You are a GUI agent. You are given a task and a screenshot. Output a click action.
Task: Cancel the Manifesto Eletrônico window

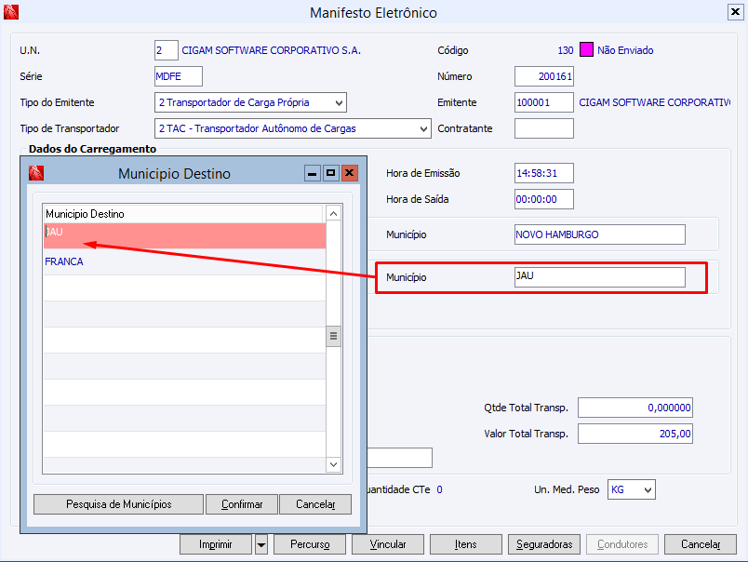coord(701,544)
